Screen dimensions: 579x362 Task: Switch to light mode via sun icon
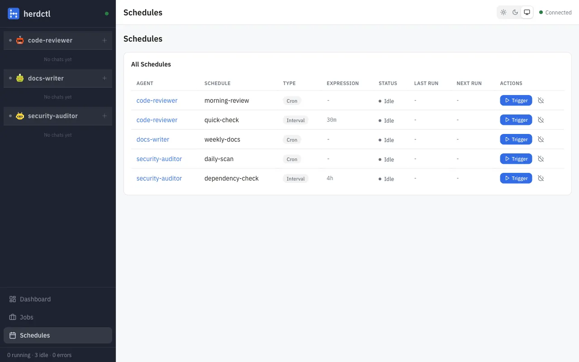(503, 12)
